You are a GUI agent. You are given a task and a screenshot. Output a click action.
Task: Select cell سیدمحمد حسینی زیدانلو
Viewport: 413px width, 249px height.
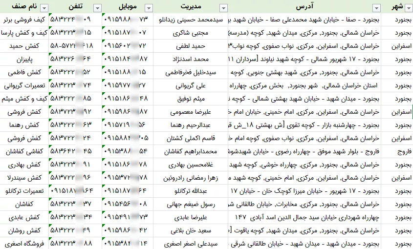coord(191,20)
